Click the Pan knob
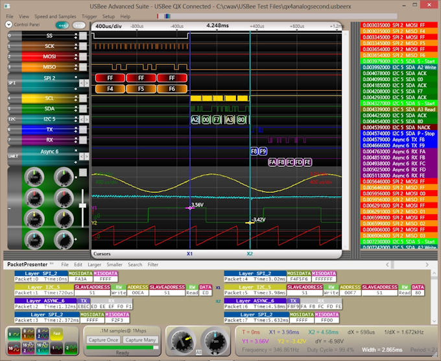This screenshot has width=441, height=361. tap(215, 340)
